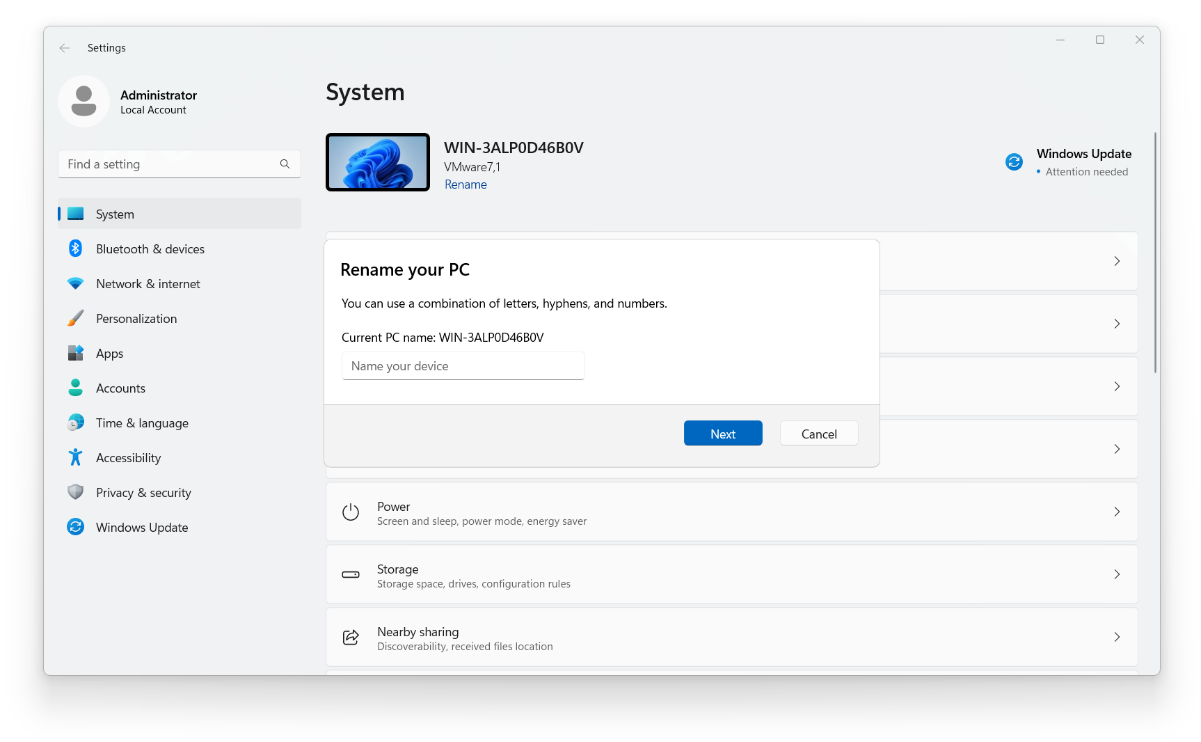
Task: Open Accounts settings page
Action: [x=180, y=388]
